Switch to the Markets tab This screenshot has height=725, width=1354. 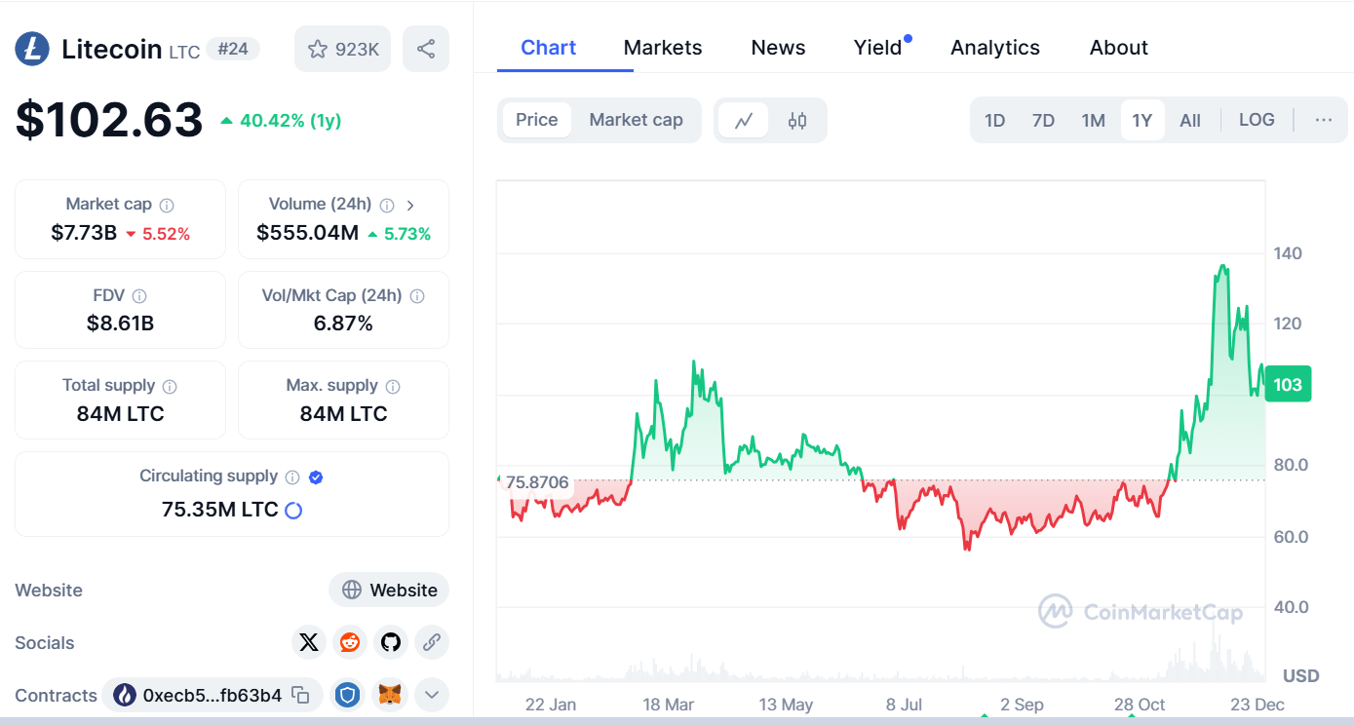(x=663, y=48)
